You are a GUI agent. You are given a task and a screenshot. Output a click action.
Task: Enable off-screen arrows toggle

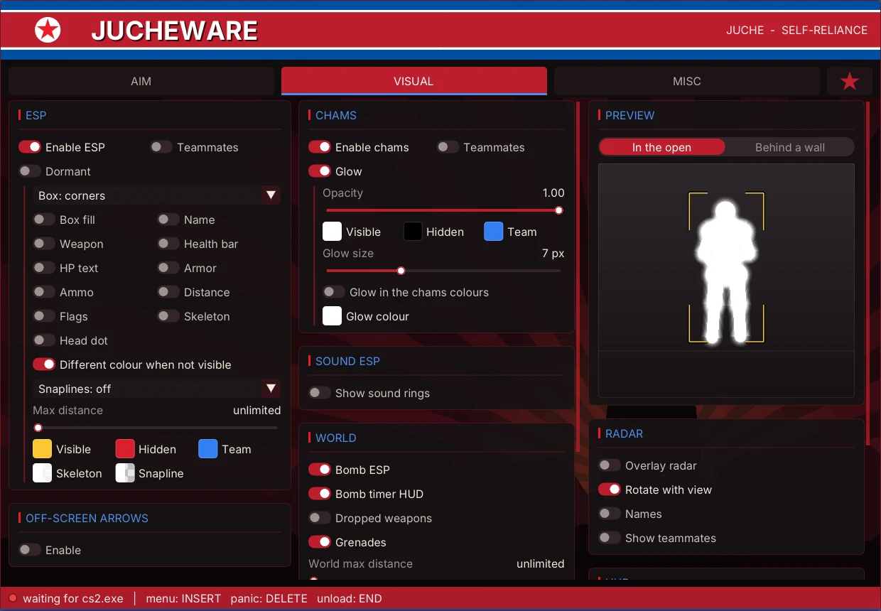tap(30, 550)
